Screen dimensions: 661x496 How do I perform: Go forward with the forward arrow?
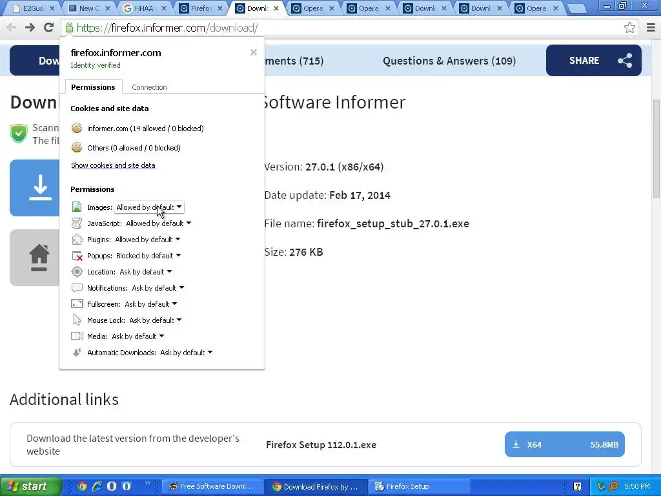[x=30, y=28]
